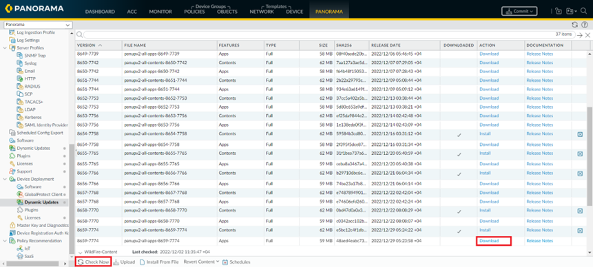Download panupv2-all-contents-8657-7768
Screen dimensions: 593x267
coord(489,193)
